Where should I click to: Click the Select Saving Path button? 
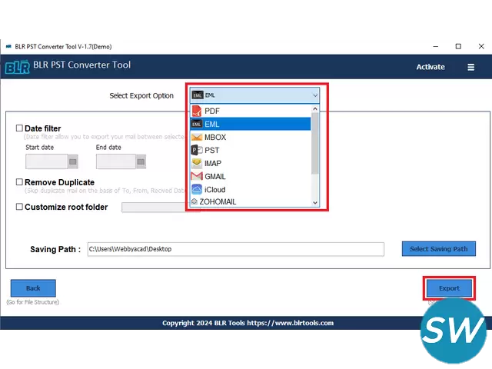coord(438,249)
